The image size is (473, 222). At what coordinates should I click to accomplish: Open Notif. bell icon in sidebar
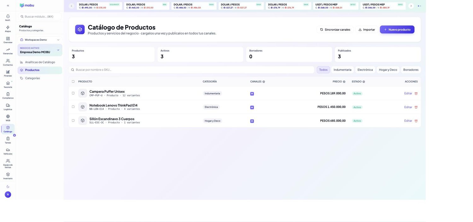pos(8,16)
